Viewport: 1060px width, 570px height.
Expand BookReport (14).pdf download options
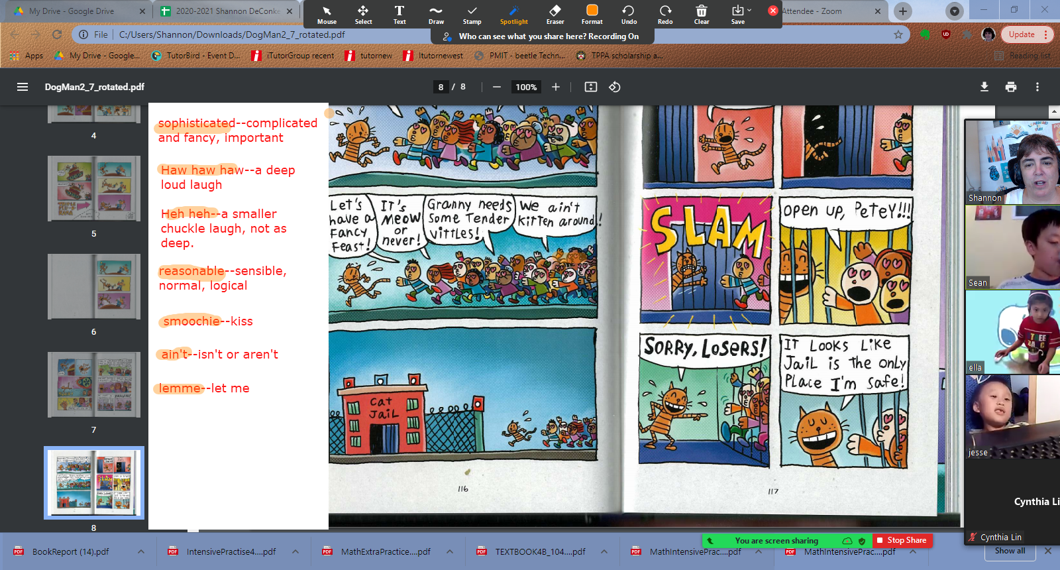point(141,551)
